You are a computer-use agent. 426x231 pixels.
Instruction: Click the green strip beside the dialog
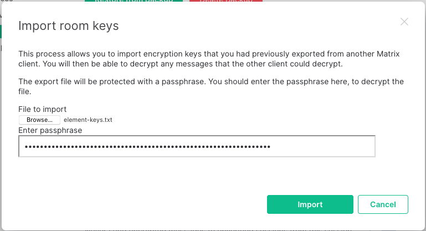click(1, 32)
